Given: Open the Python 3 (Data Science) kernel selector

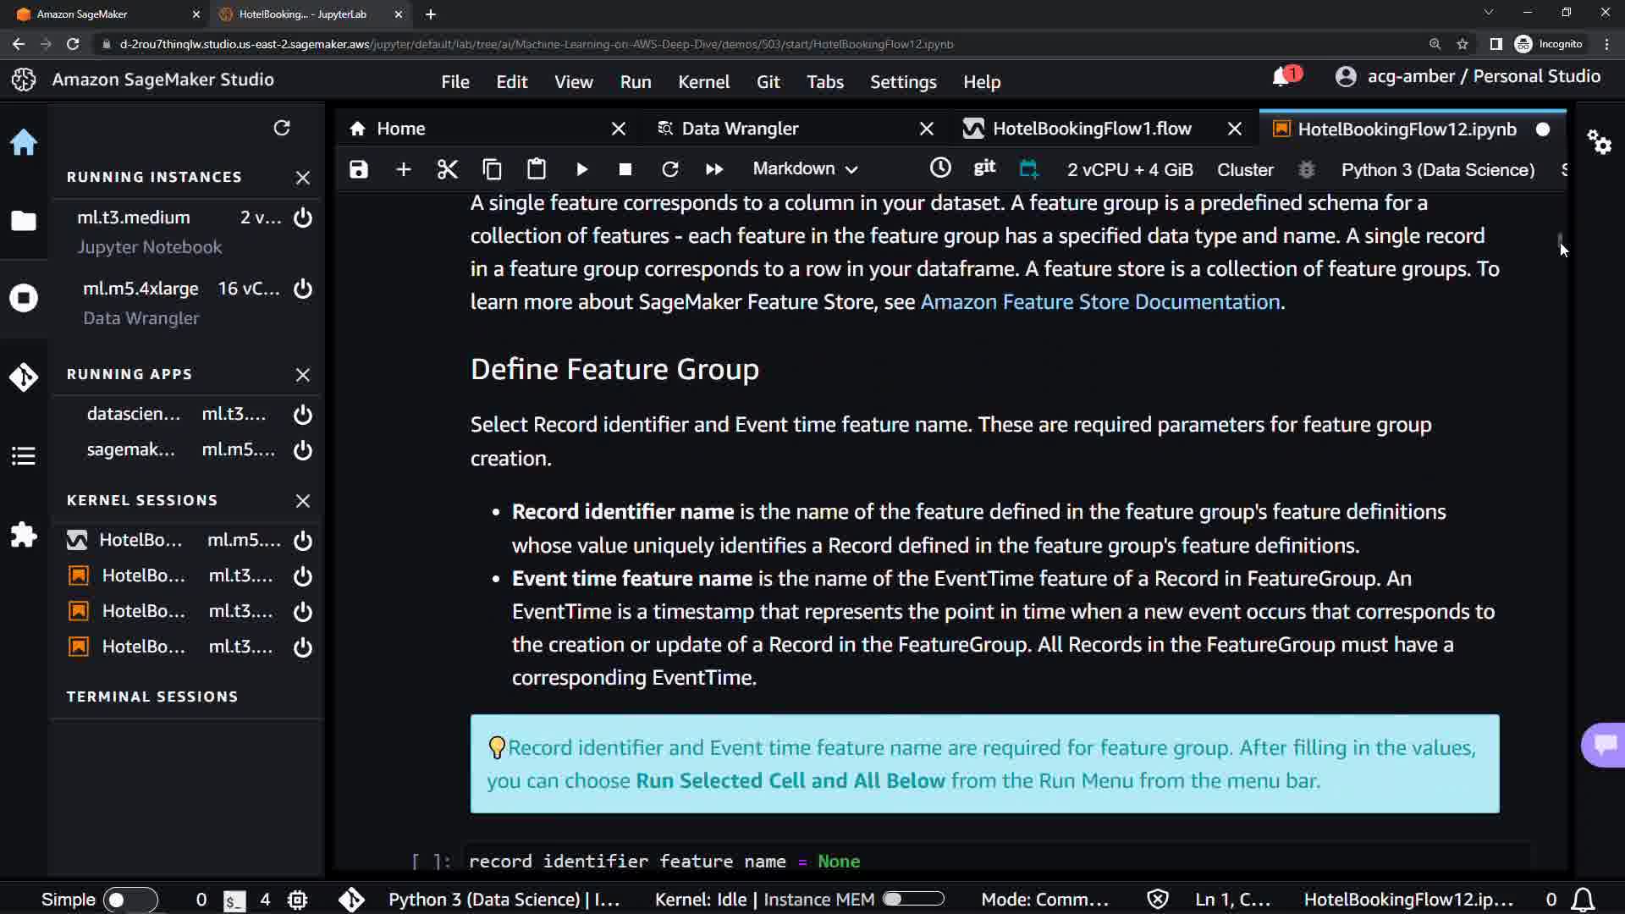Looking at the screenshot, I should [x=1437, y=169].
